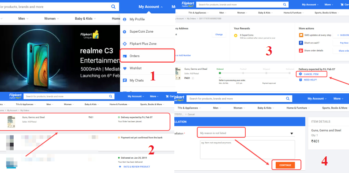Image resolution: width=349 pixels, height=173 pixels.
Task: Click the Share order details icon
Action: click(x=301, y=50)
